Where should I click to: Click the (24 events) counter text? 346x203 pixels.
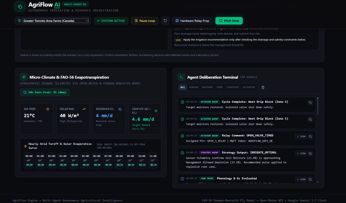249,77
